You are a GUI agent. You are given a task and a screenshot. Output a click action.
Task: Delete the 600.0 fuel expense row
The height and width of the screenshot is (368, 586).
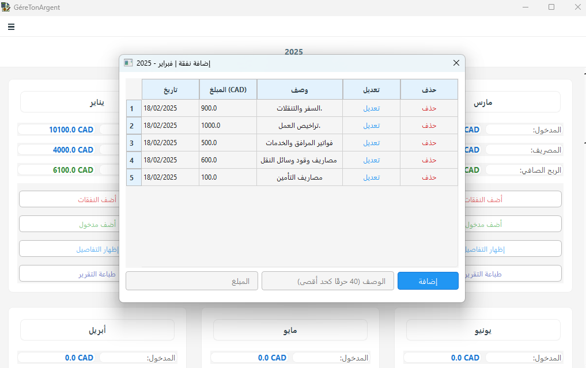click(x=429, y=160)
